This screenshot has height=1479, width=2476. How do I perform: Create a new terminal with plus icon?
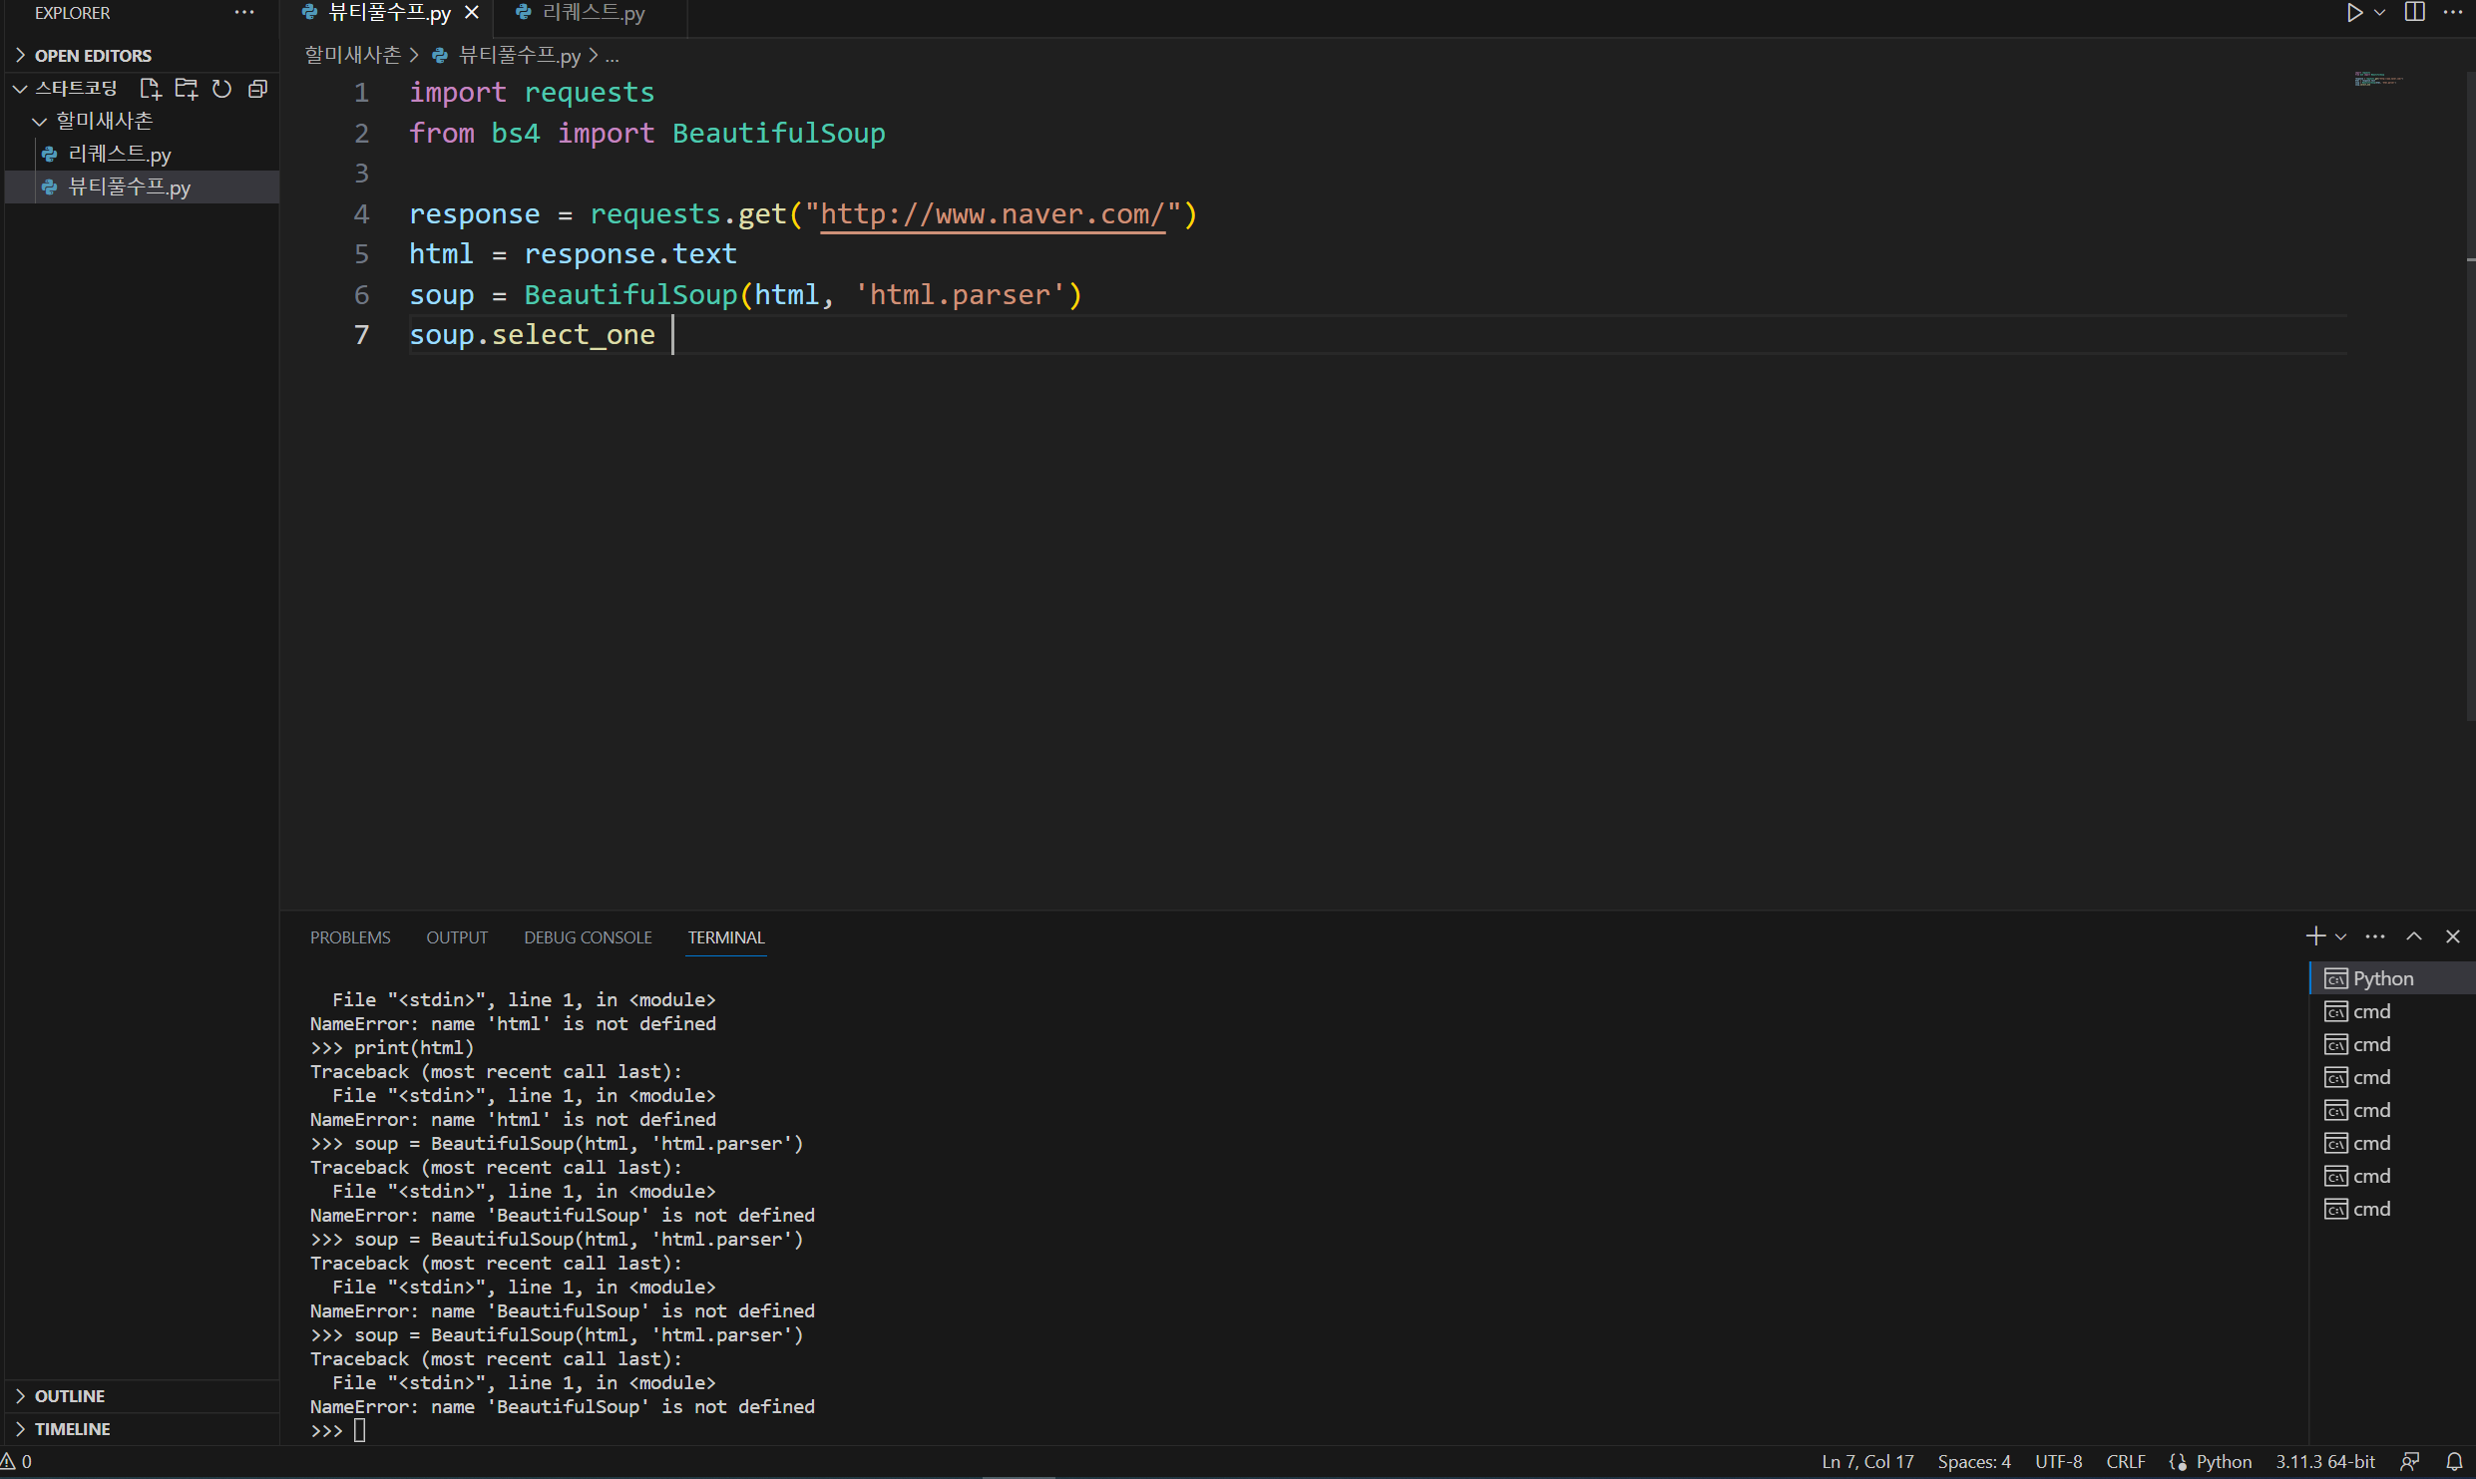(2315, 935)
